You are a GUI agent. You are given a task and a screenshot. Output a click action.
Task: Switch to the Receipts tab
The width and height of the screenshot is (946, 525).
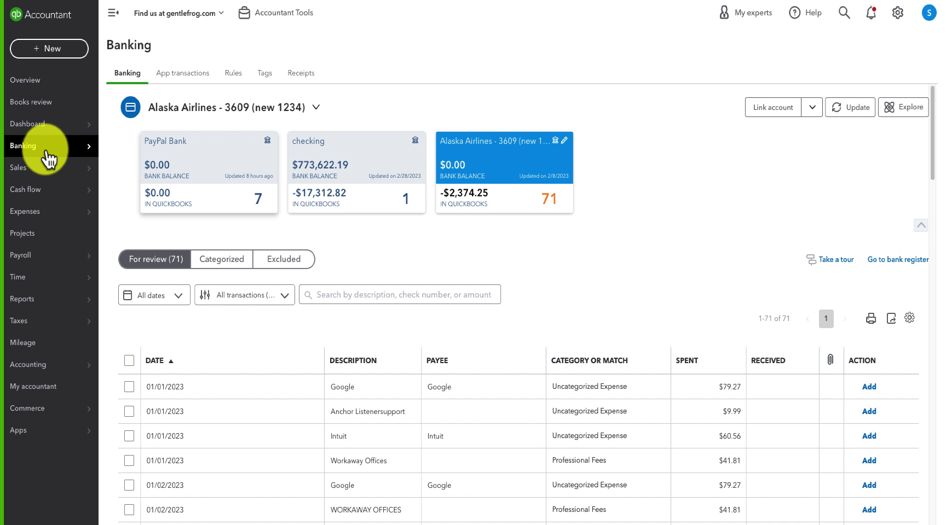click(301, 73)
